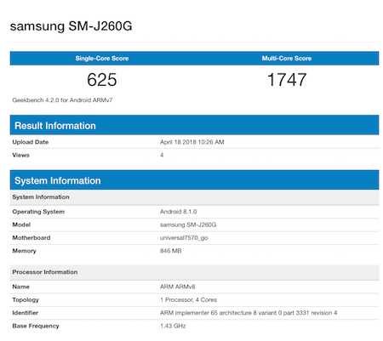Click the upload date value April 18 2018
The image size is (383, 341).
(192, 142)
